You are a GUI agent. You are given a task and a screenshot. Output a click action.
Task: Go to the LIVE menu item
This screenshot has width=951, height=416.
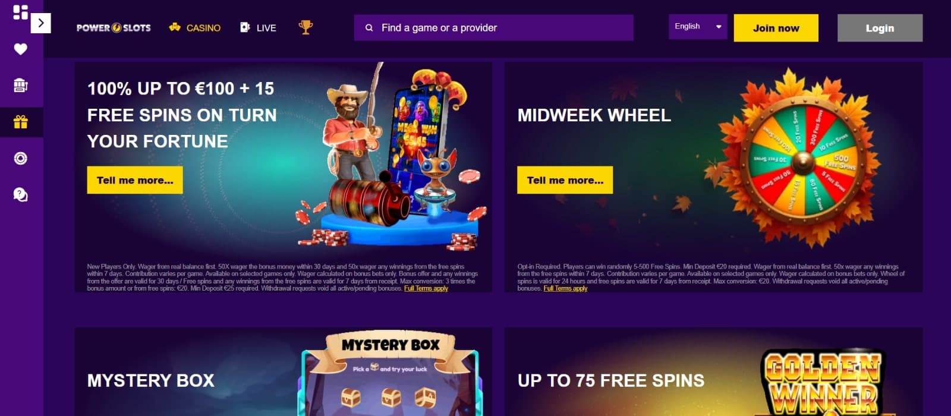tap(258, 28)
